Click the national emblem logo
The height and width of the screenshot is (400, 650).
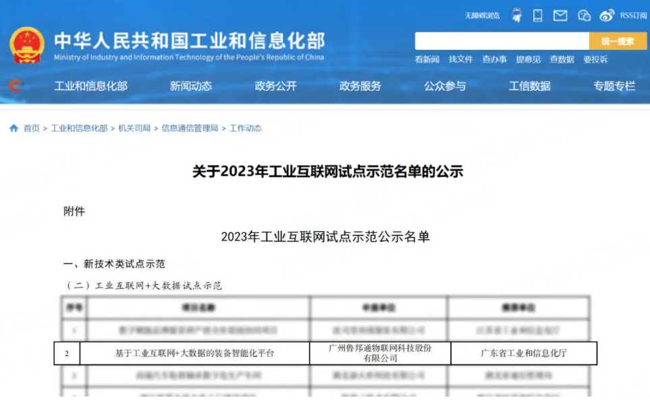[27, 45]
